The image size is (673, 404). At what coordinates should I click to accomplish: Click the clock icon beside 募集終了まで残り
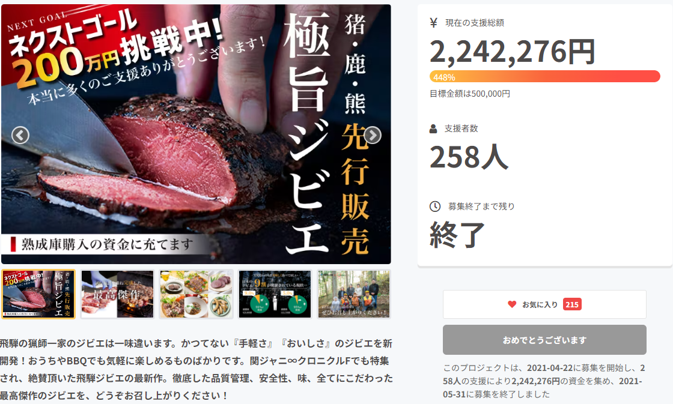coord(435,207)
